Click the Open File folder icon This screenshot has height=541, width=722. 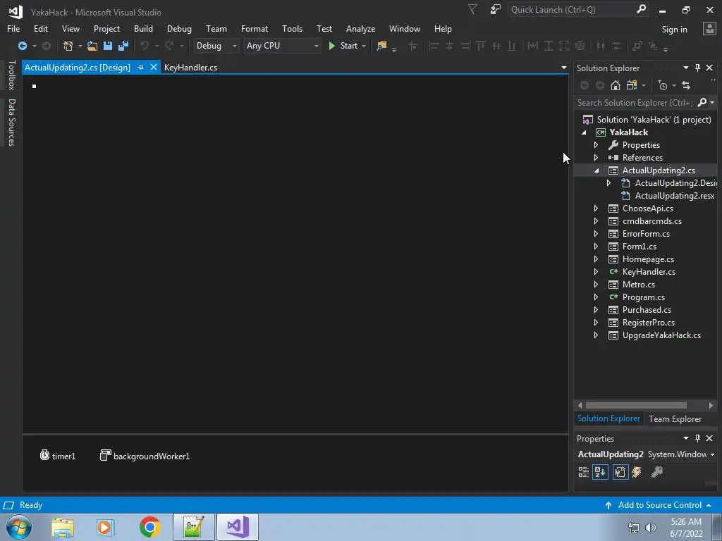coord(92,46)
